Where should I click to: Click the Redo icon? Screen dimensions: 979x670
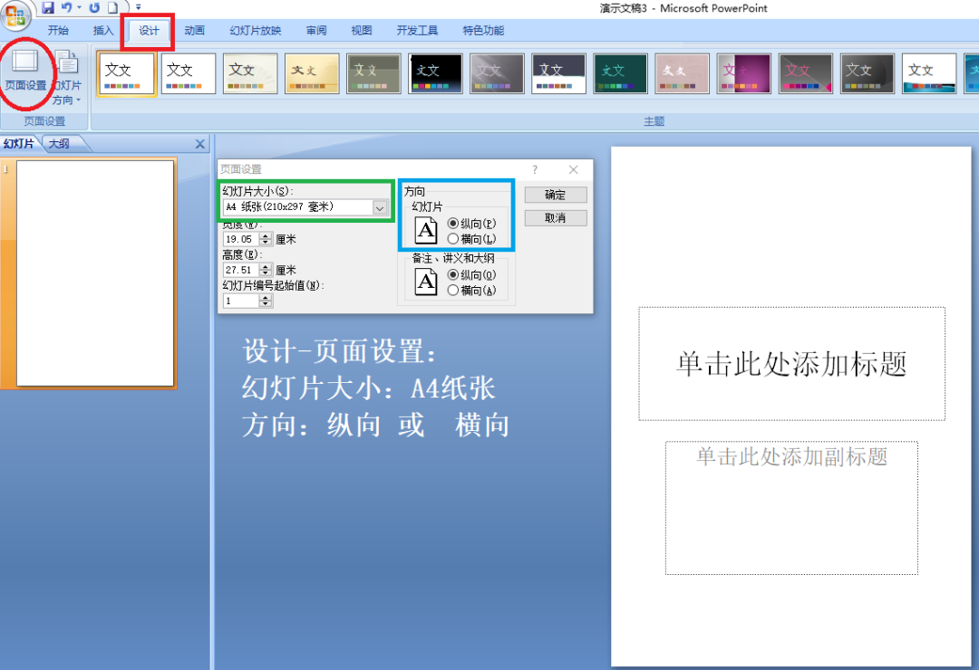pyautogui.click(x=94, y=7)
